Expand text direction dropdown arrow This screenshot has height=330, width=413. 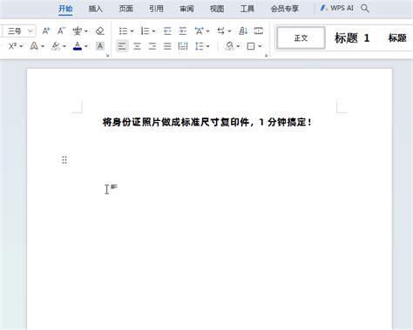click(x=229, y=31)
